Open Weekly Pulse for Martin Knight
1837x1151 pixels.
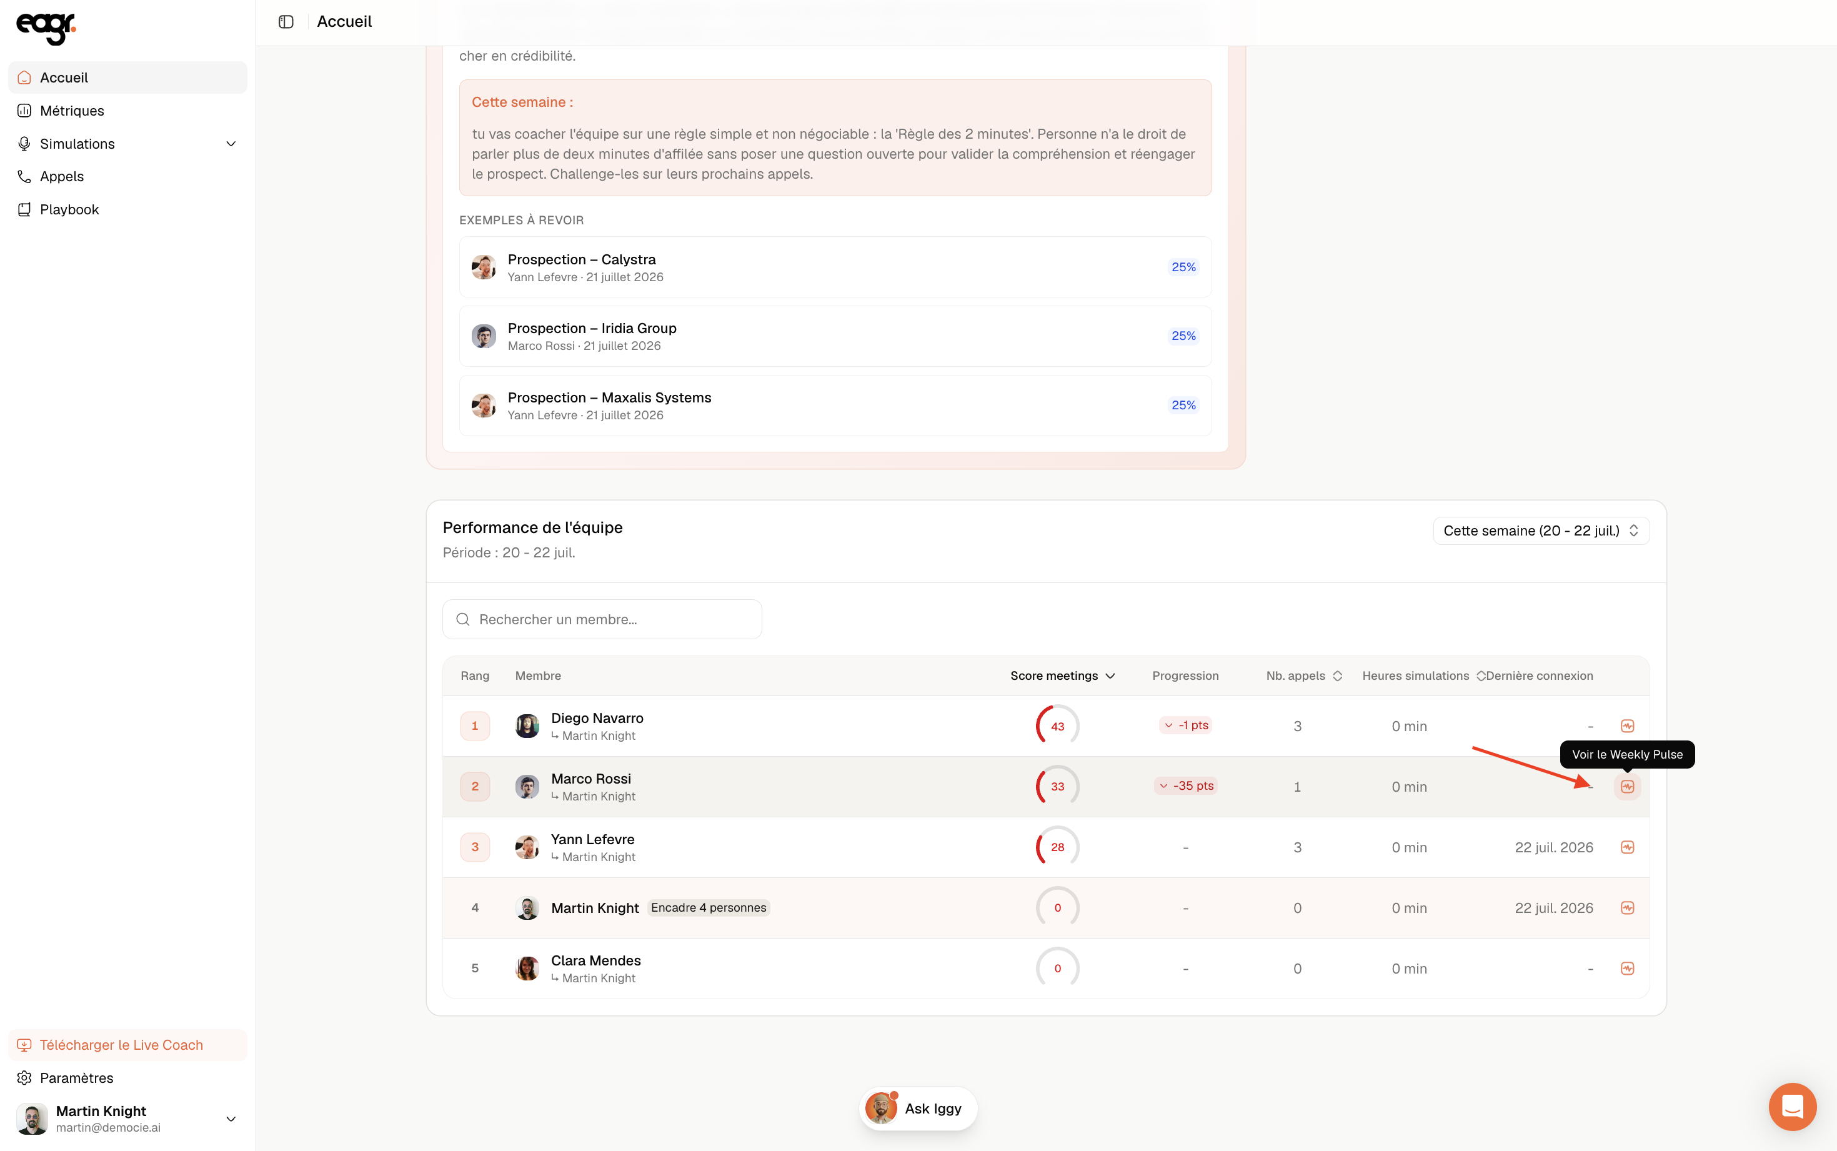(1627, 907)
